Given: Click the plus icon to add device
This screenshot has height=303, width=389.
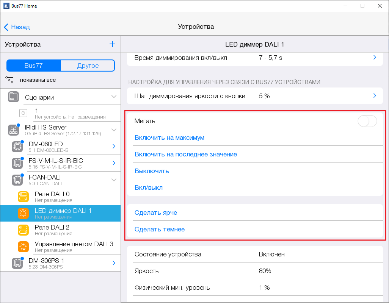Looking at the screenshot, I should point(112,44).
